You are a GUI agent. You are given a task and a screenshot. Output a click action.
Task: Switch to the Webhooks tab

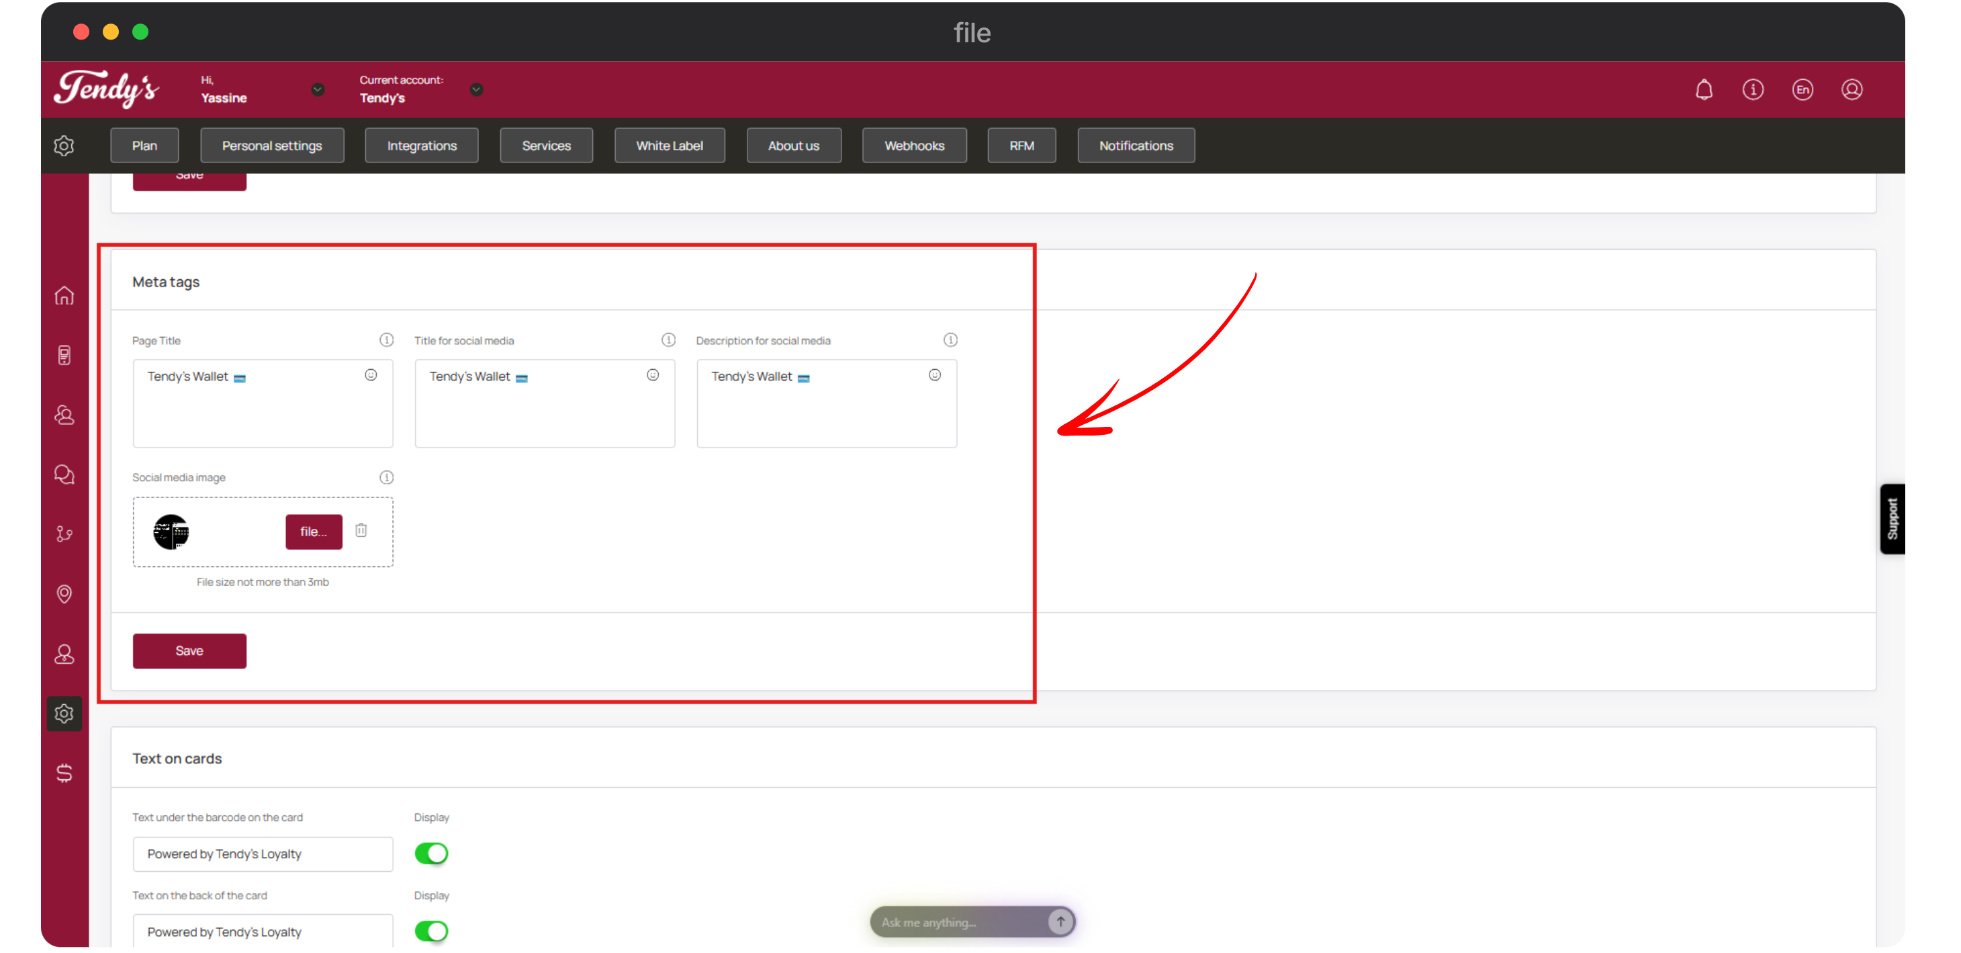coord(913,145)
